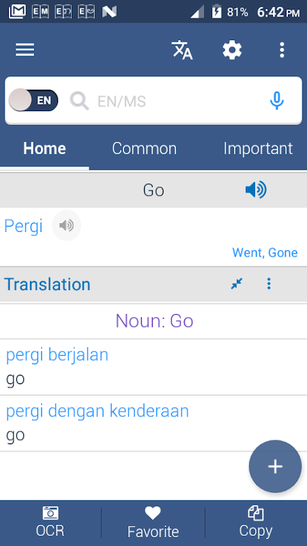307x546 pixels.
Task: Tap the microphone voice search icon
Action: click(277, 101)
